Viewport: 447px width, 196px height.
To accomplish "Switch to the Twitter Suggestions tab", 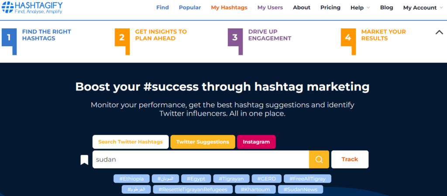I will coord(203,142).
